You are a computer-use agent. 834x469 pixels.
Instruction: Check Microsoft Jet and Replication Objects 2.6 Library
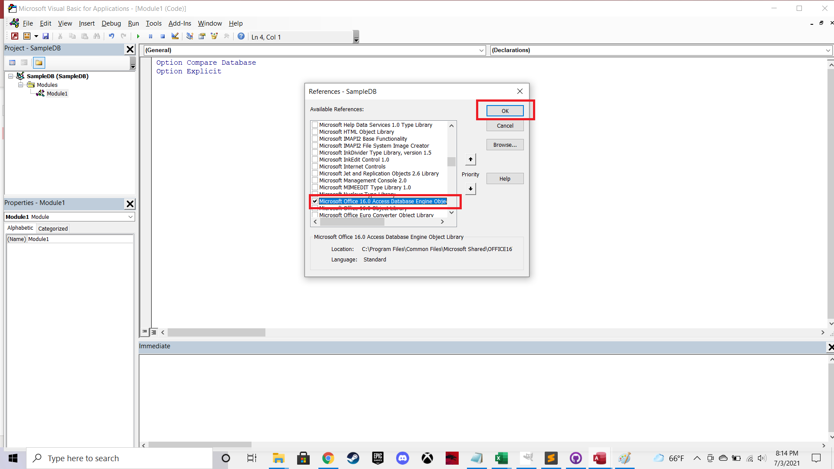coord(315,173)
